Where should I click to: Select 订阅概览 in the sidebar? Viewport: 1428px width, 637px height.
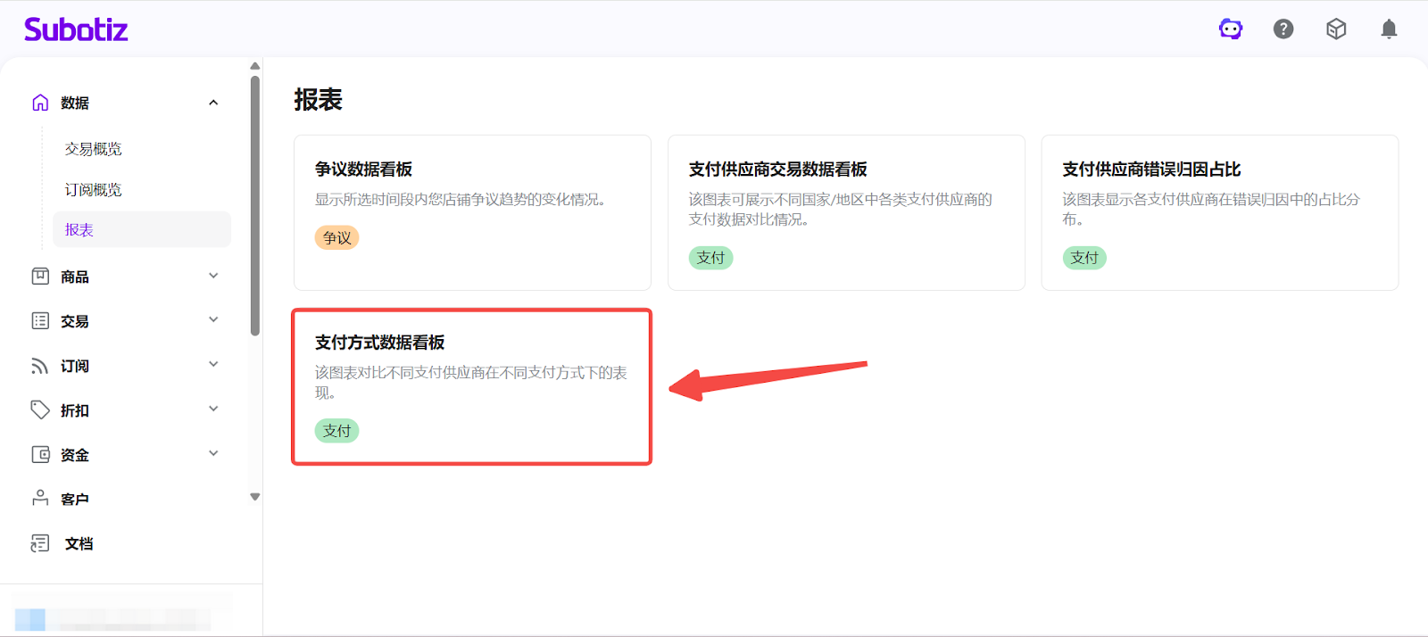[94, 190]
